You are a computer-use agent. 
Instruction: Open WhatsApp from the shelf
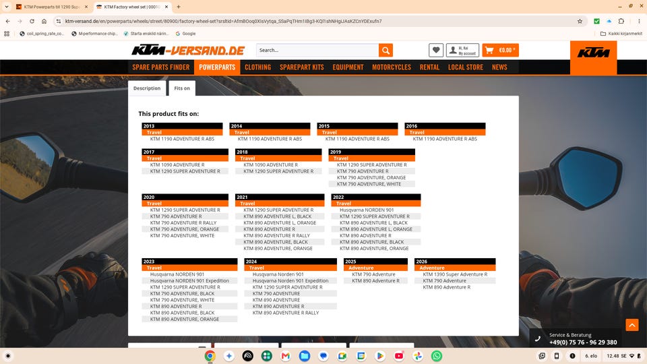click(437, 356)
